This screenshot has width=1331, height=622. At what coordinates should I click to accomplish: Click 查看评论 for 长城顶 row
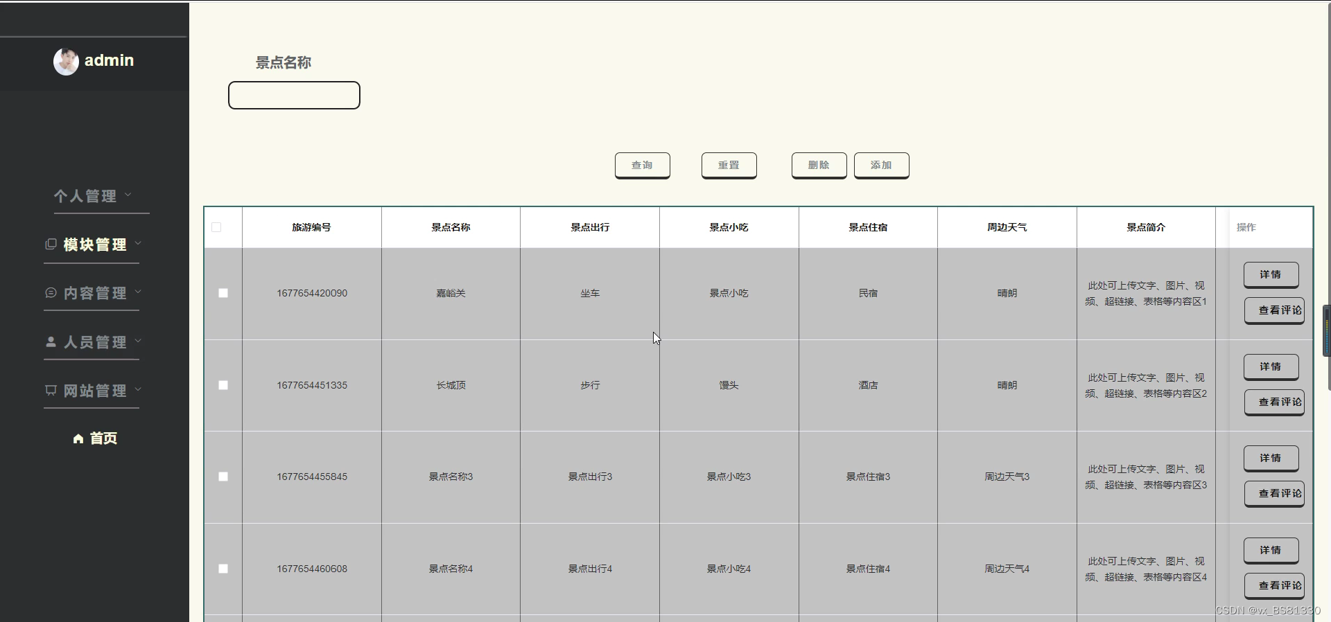[1274, 402]
